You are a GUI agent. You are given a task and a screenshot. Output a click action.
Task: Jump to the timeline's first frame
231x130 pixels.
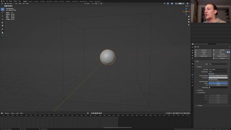click(92, 113)
